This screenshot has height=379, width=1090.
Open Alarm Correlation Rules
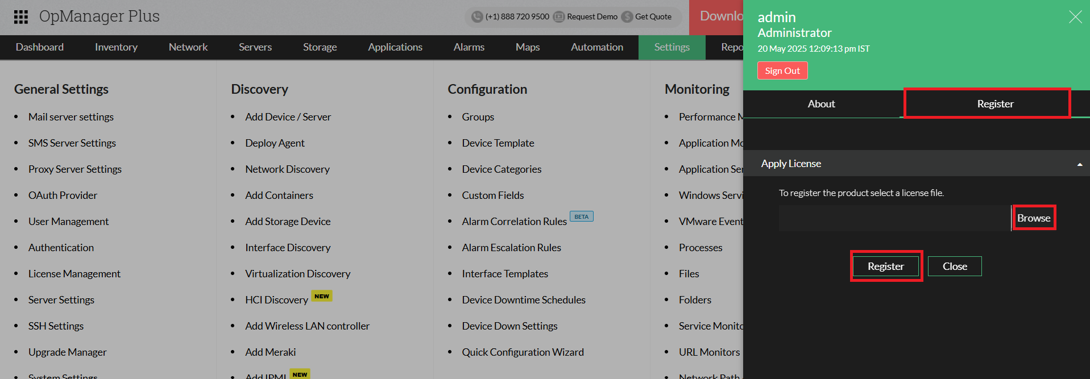point(514,222)
